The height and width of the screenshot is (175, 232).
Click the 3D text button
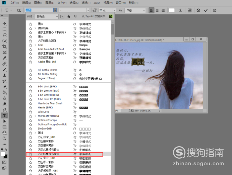coord(215,10)
